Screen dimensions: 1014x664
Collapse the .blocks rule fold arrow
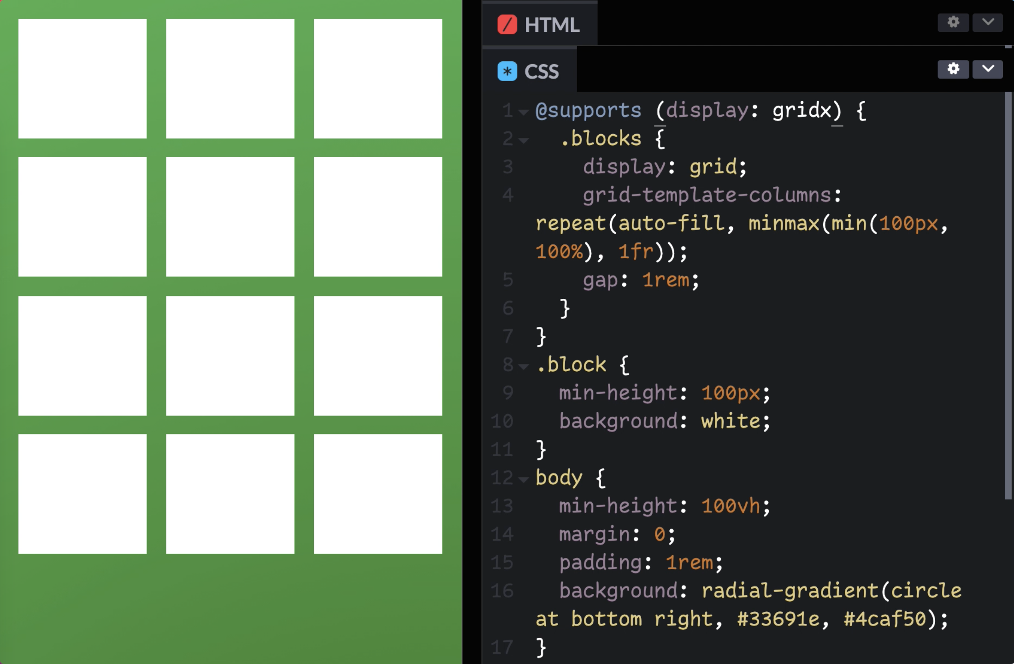pyautogui.click(x=524, y=140)
